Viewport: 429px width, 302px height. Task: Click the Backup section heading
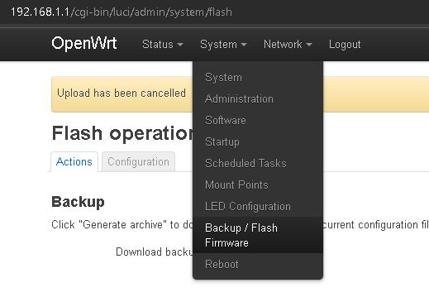(x=78, y=202)
